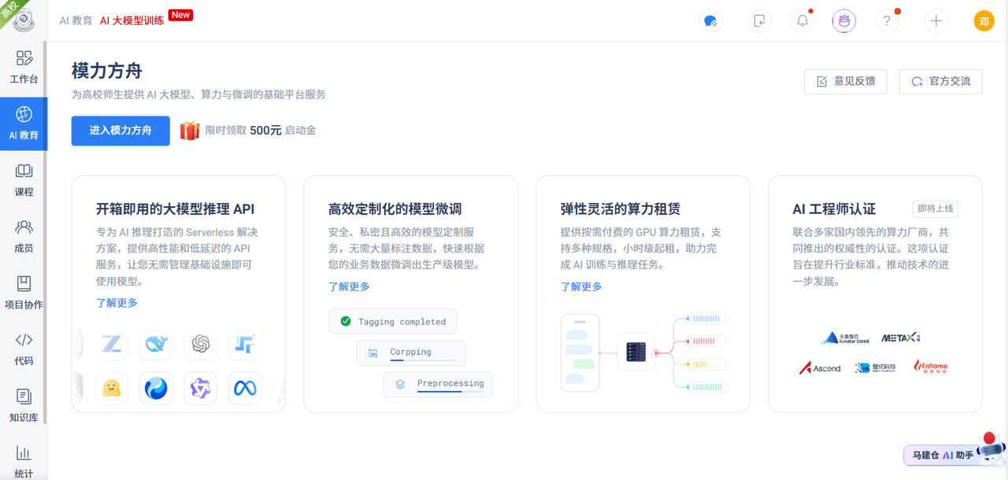Go to 成员 members in sidebar
The height and width of the screenshot is (480, 1008).
pos(24,237)
